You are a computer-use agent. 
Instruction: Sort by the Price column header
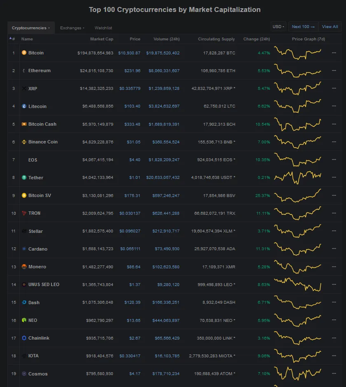point(135,39)
